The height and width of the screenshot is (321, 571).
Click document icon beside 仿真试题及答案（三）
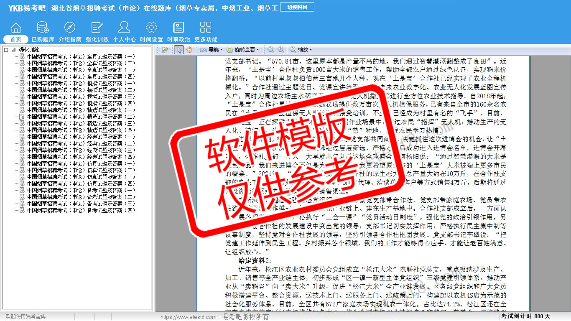coord(22,177)
